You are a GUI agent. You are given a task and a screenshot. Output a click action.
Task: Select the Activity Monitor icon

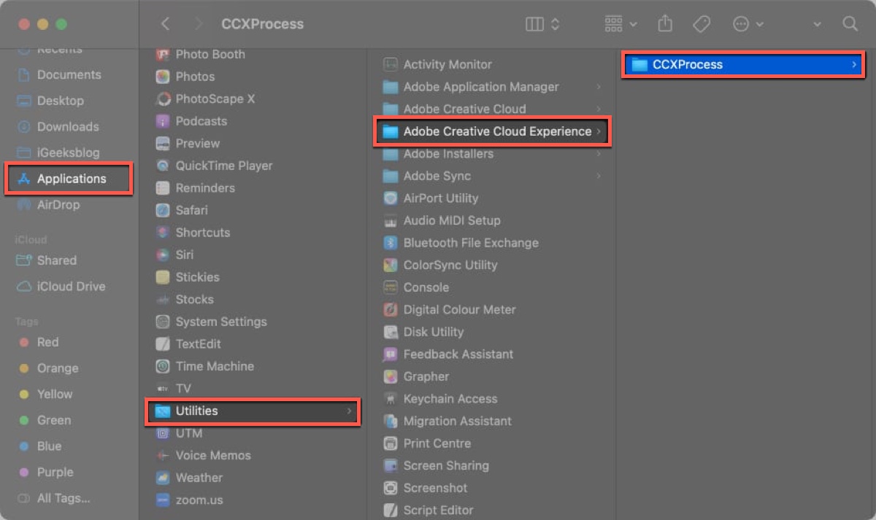pos(391,65)
